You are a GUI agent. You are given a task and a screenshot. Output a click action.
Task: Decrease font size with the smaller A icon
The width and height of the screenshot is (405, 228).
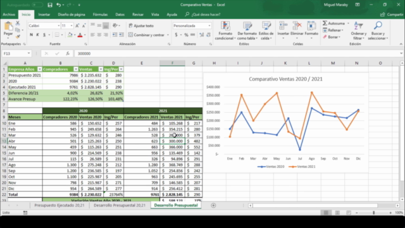(x=84, y=25)
